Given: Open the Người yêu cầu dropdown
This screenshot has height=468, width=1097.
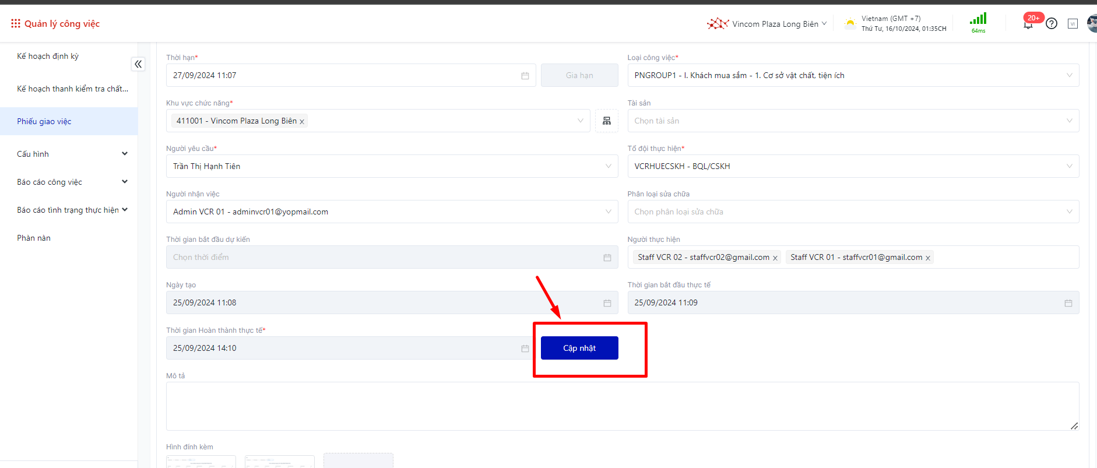Looking at the screenshot, I should [392, 166].
